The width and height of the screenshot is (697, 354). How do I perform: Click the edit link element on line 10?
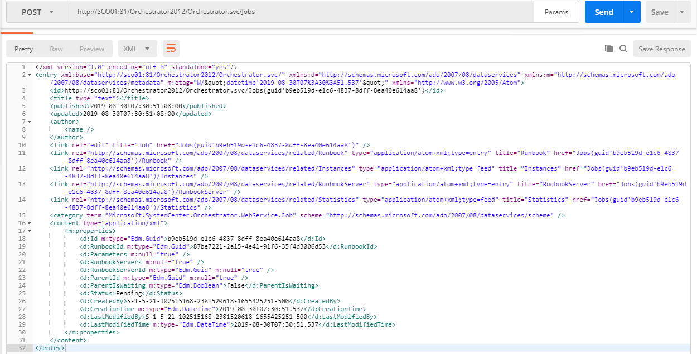tap(210, 145)
